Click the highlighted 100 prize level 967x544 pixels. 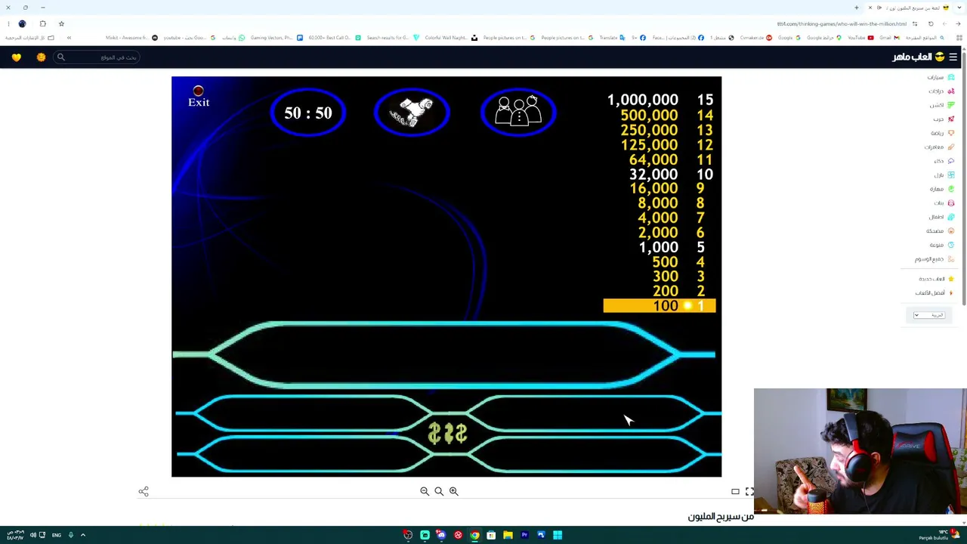(660, 305)
